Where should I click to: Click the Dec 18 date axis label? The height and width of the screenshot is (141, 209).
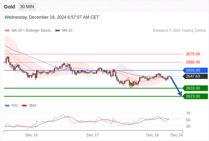(152, 135)
